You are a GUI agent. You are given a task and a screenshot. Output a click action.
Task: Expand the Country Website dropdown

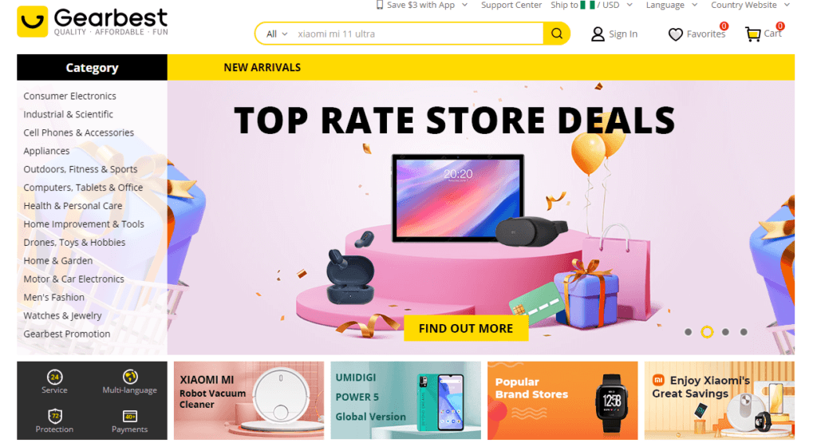tap(750, 6)
